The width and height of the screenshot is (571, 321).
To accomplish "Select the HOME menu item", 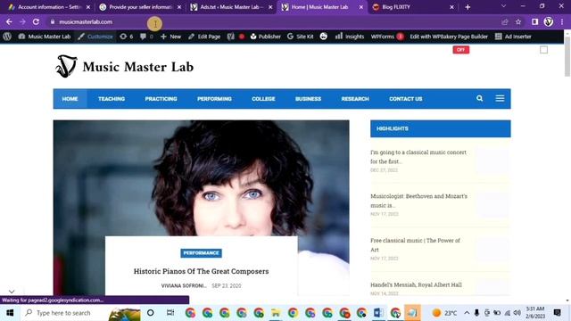I will [70, 99].
